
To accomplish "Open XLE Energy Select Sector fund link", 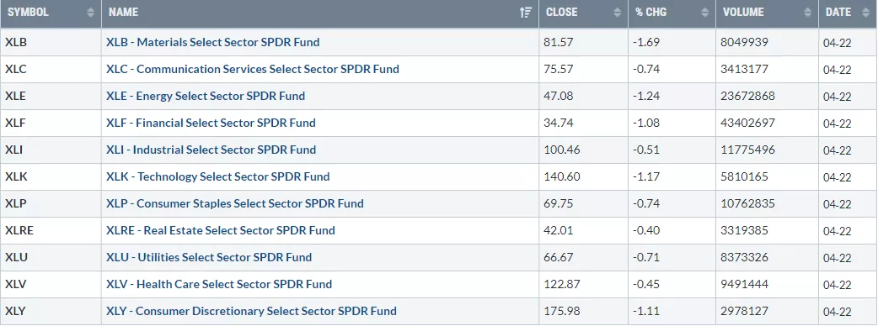I will [206, 96].
